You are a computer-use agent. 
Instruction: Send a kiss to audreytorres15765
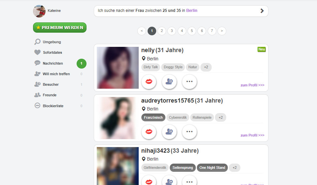coord(149,132)
